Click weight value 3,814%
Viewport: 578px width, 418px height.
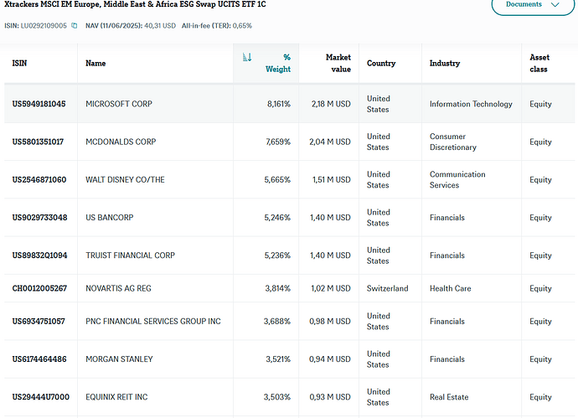277,289
